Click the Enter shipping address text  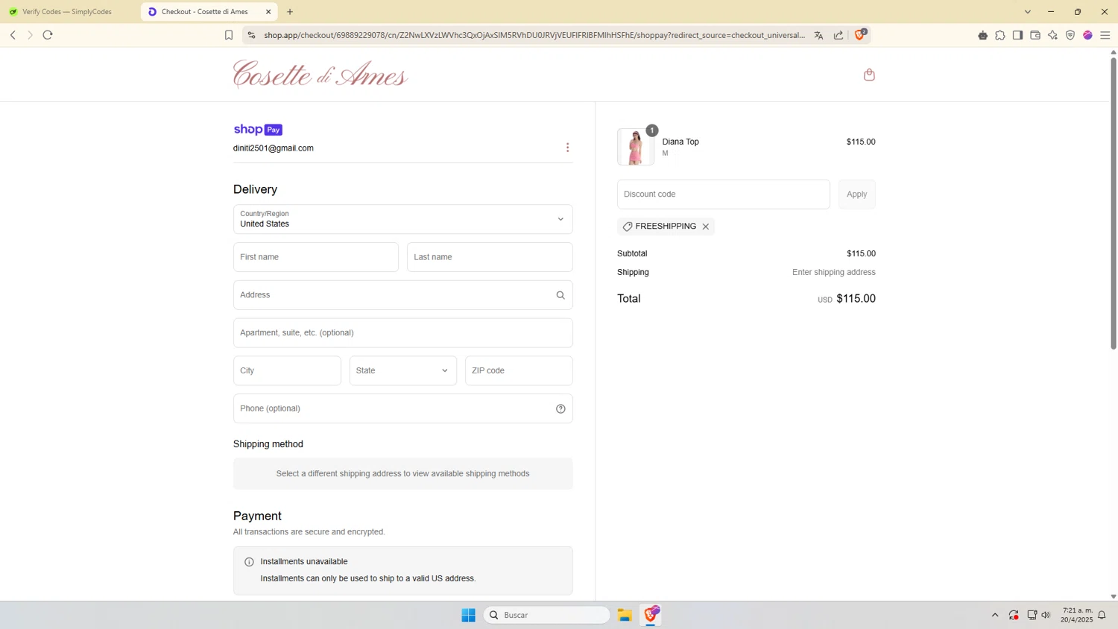833,273
